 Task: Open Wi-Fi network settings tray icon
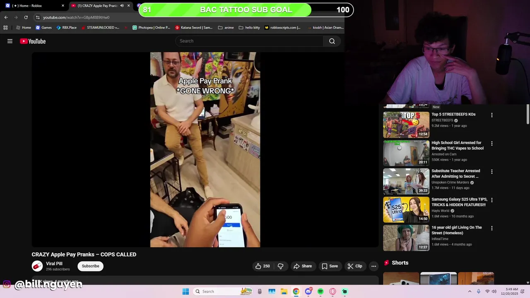[487, 291]
